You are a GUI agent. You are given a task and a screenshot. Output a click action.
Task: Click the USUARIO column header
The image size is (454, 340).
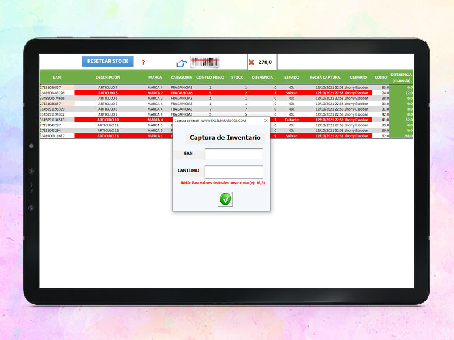358,78
